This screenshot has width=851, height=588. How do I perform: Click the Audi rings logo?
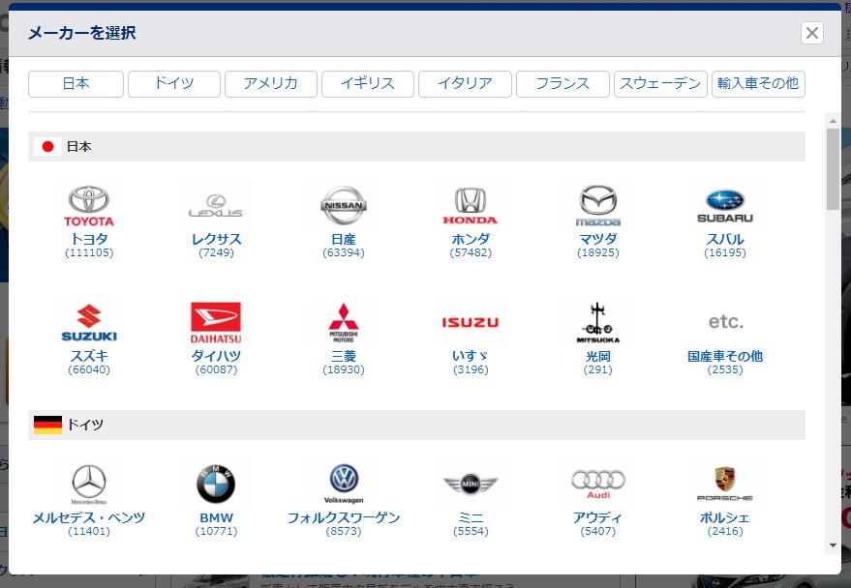coord(598,485)
